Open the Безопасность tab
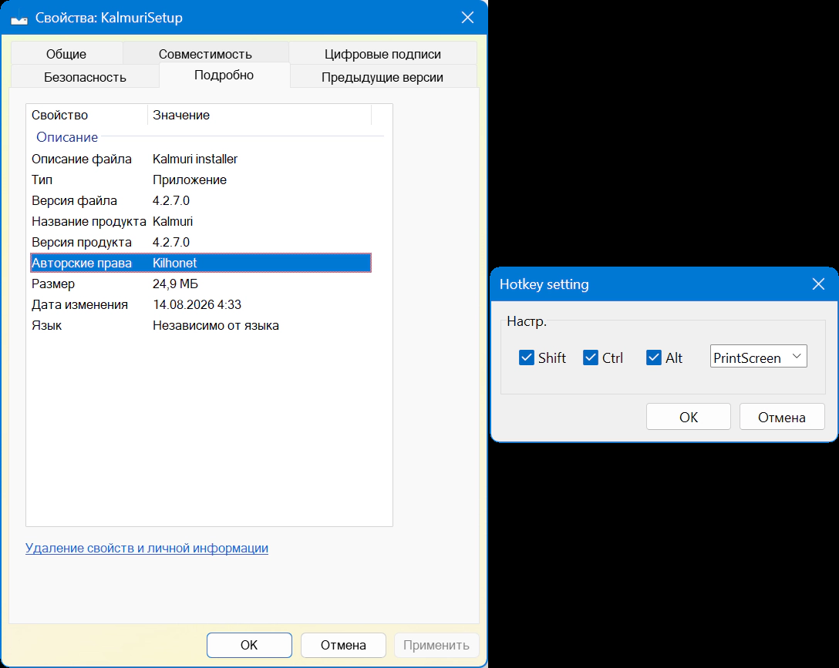 tap(85, 77)
